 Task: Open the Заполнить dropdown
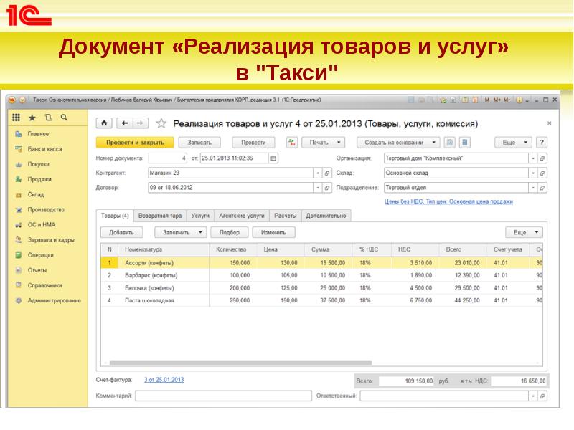181,232
